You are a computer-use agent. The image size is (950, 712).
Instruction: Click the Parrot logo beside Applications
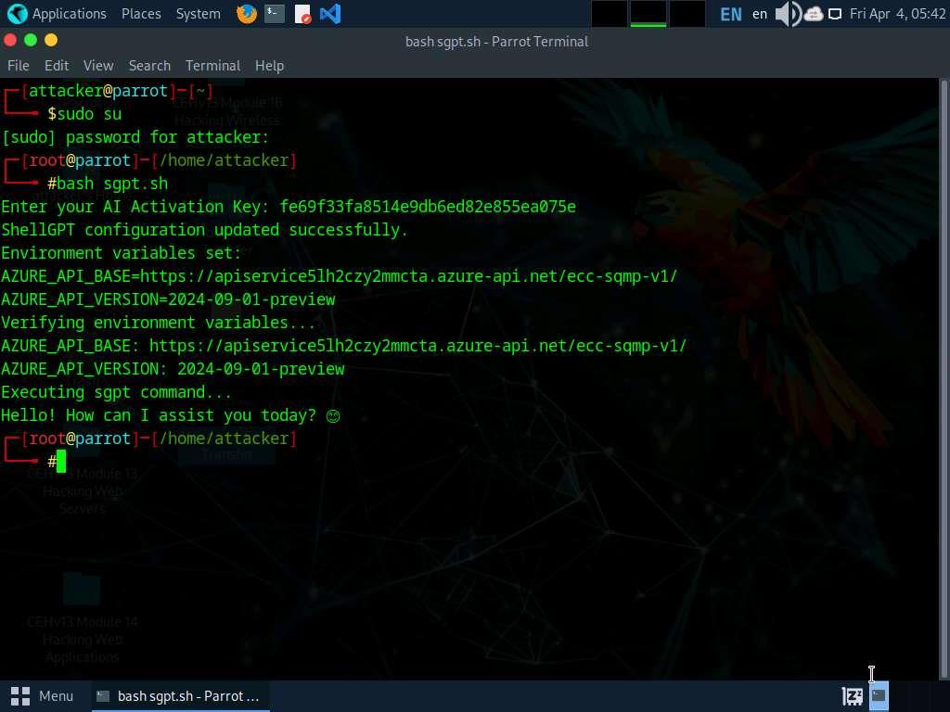click(17, 14)
